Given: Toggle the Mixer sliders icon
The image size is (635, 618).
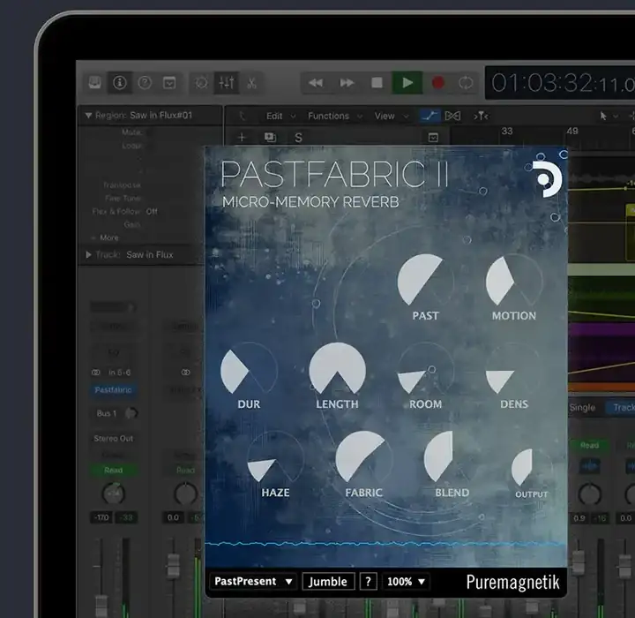Looking at the screenshot, I should (227, 83).
